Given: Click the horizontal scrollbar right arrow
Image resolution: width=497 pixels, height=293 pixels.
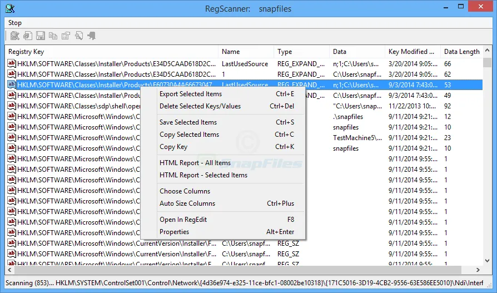Looking at the screenshot, I should point(478,270).
